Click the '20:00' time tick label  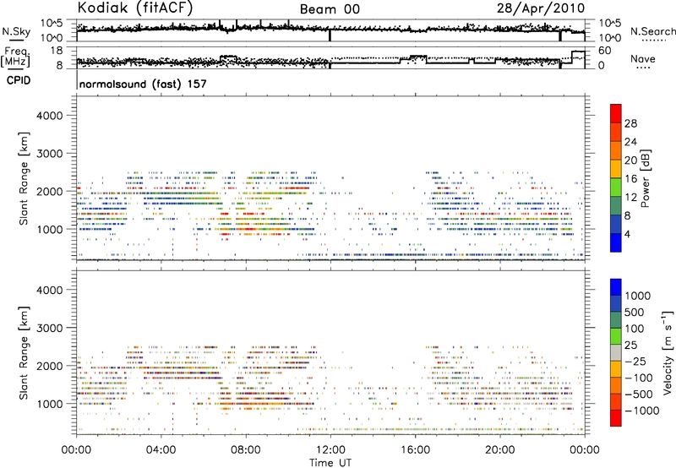click(x=500, y=450)
